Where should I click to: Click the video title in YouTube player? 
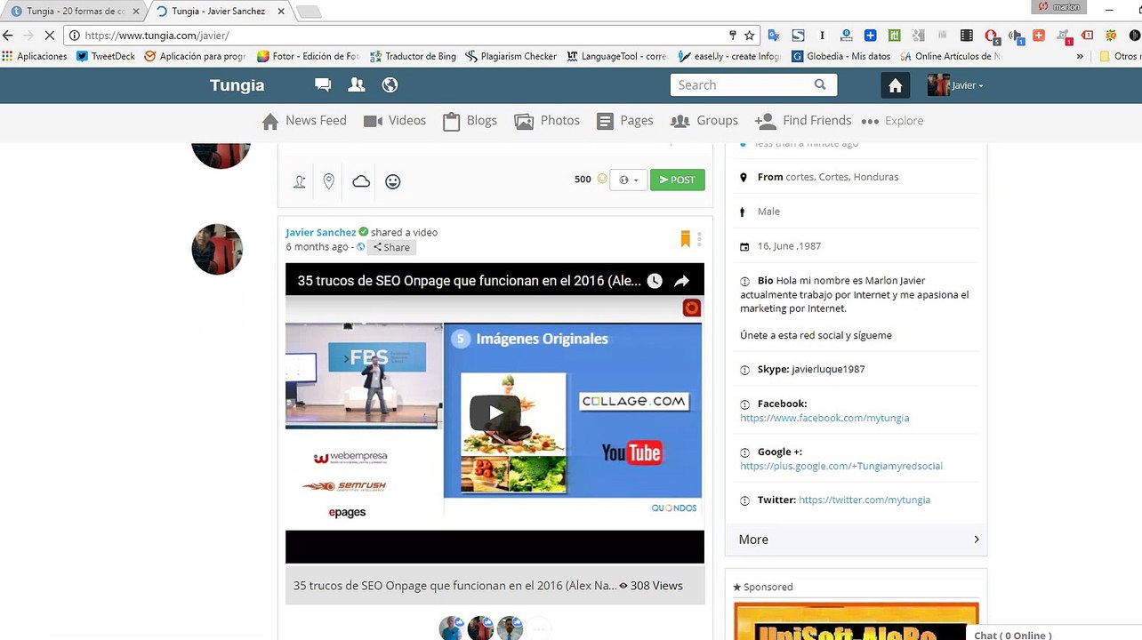(469, 281)
